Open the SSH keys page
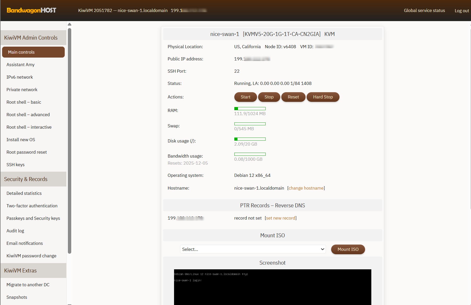Viewport: 471px width, 305px height. 15,165
